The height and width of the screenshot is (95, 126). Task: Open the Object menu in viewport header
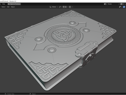(13, 7)
